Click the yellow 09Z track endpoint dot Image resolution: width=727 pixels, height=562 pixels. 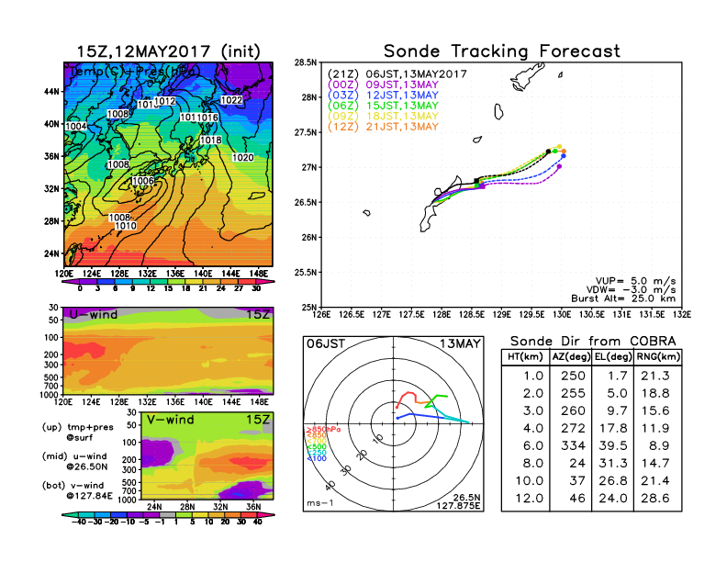[x=560, y=147]
